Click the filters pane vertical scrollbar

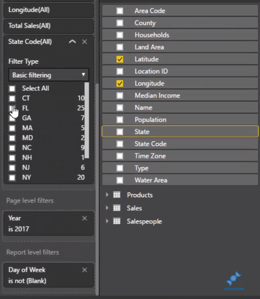click(x=97, y=189)
